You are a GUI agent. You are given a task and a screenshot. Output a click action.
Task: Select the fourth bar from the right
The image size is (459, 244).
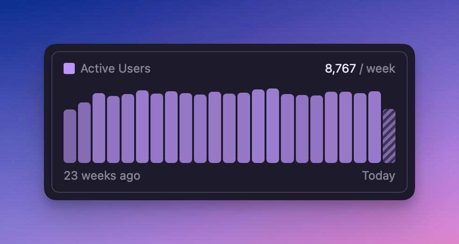[345, 127]
